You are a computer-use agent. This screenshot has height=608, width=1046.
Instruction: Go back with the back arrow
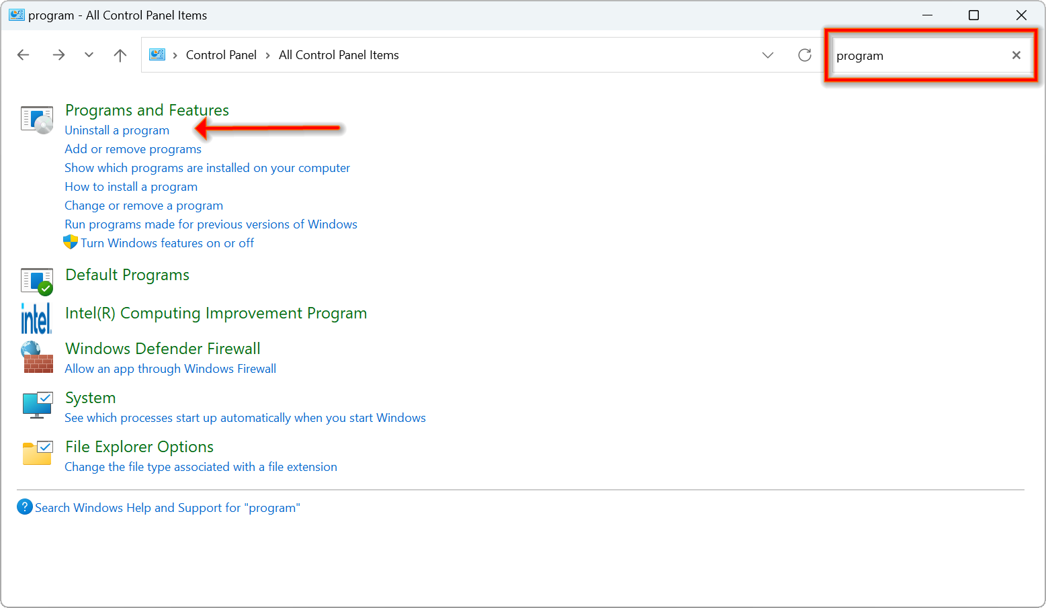24,55
